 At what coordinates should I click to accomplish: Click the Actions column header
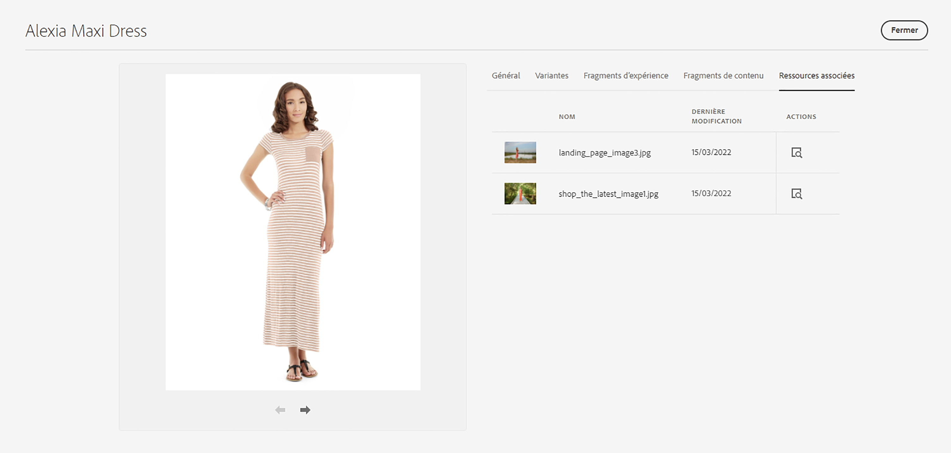(801, 117)
